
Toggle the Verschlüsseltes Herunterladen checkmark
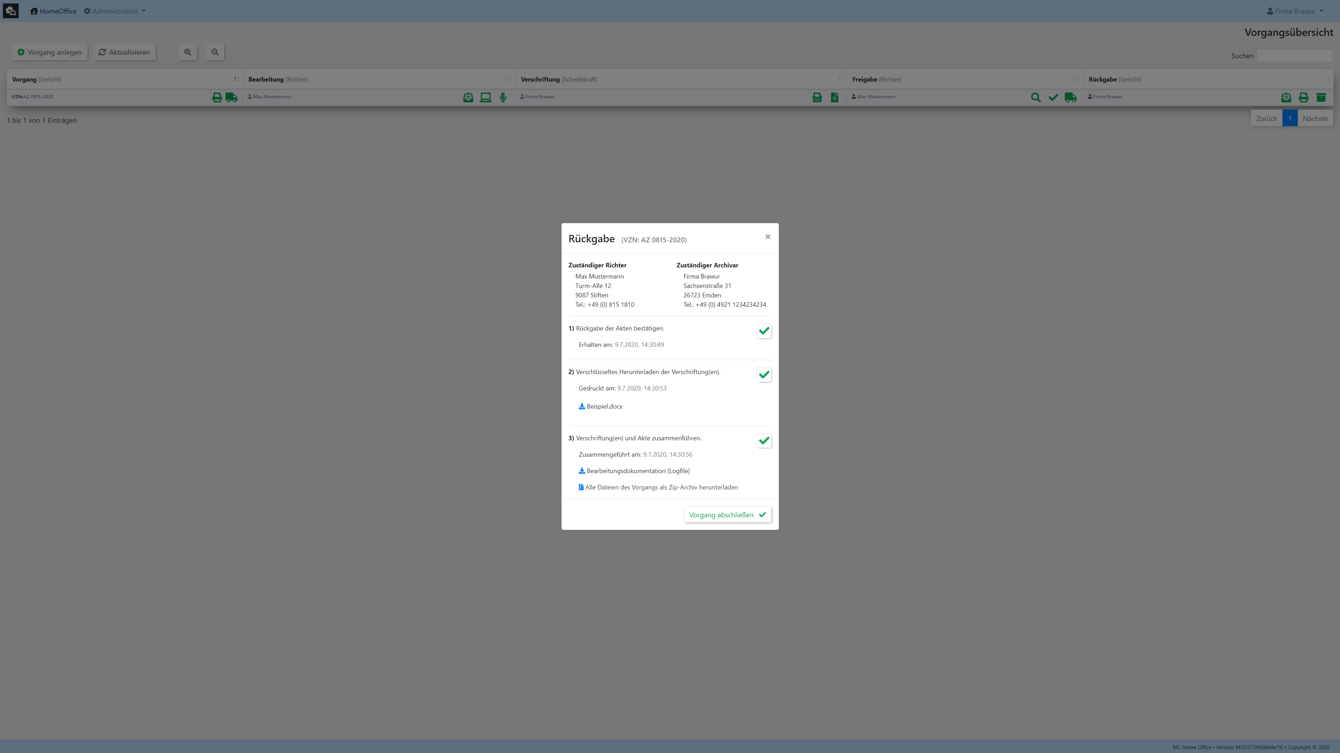pos(764,375)
